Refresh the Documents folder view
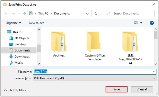 tap(96, 13)
